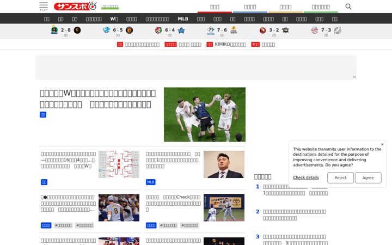Select MLB in the dark navigation bar
This screenshot has width=392, height=245.
(x=183, y=19)
